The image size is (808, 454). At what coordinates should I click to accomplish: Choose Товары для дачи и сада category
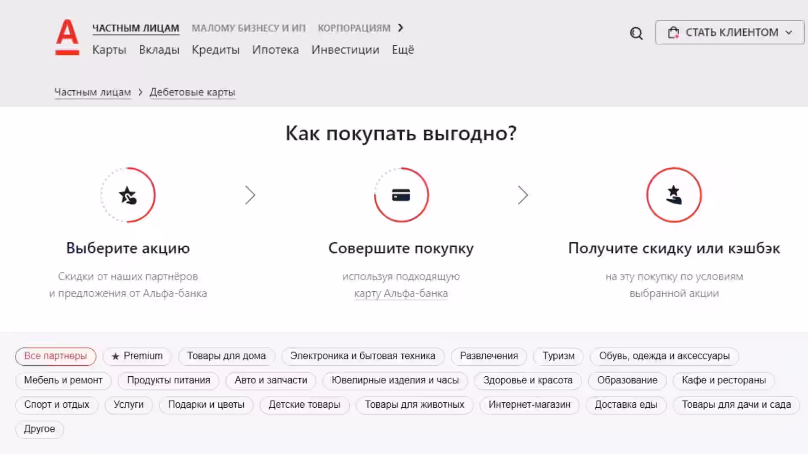(736, 405)
